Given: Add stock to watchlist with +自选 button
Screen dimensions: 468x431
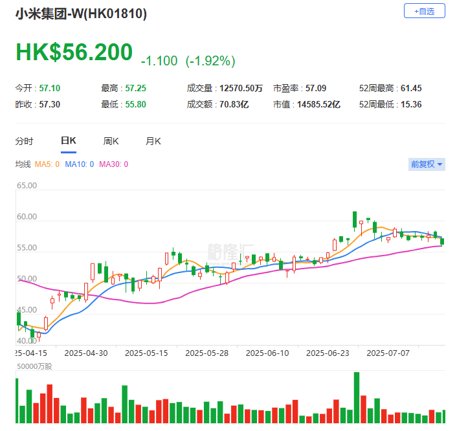Looking at the screenshot, I should (424, 11).
